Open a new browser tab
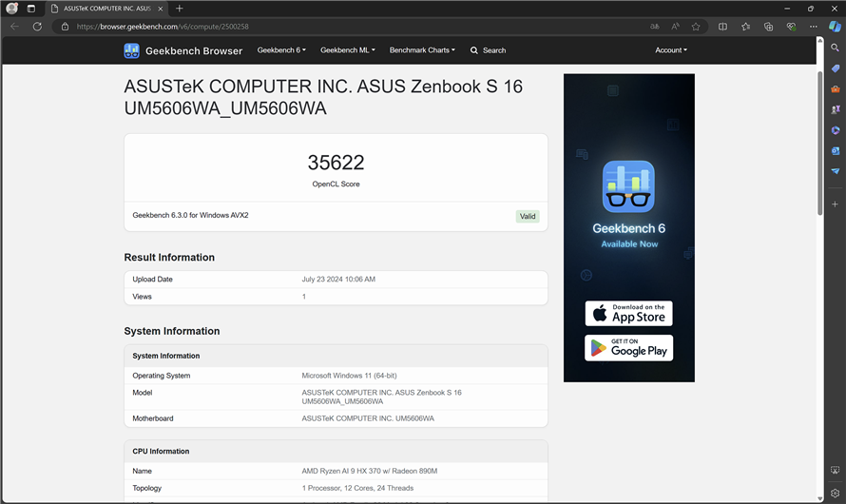846x504 pixels. tap(179, 9)
